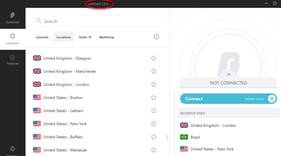Click the locations list scrollbar thumb
The height and width of the screenshot is (156, 281).
tap(167, 138)
